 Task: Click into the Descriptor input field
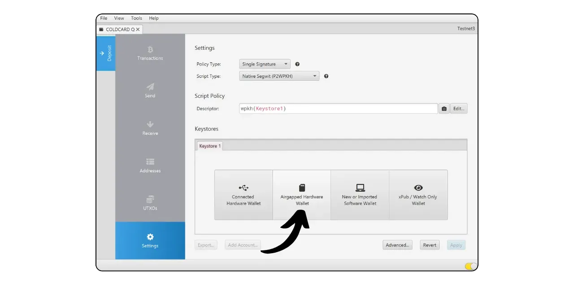(338, 109)
